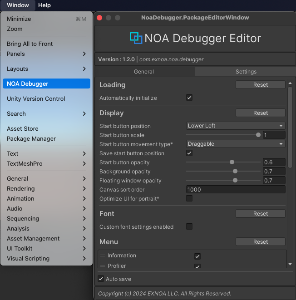Close the NoaDebugger PackageEditorWindow
Screen dimensions: 296x300
pyautogui.click(x=99, y=18)
